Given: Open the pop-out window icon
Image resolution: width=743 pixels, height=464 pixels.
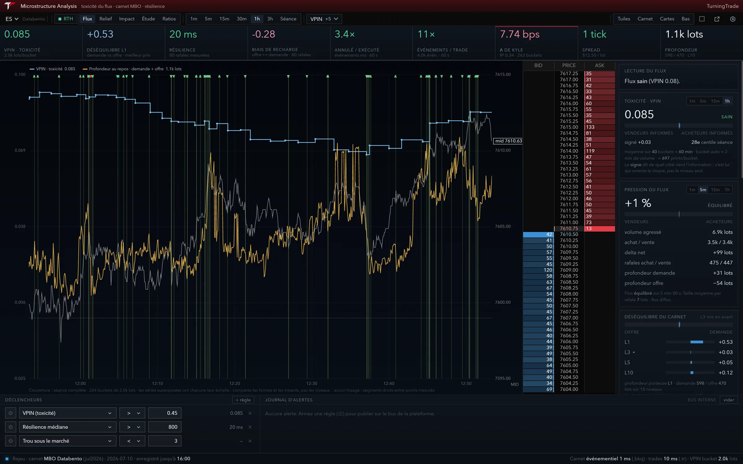Looking at the screenshot, I should click(717, 19).
